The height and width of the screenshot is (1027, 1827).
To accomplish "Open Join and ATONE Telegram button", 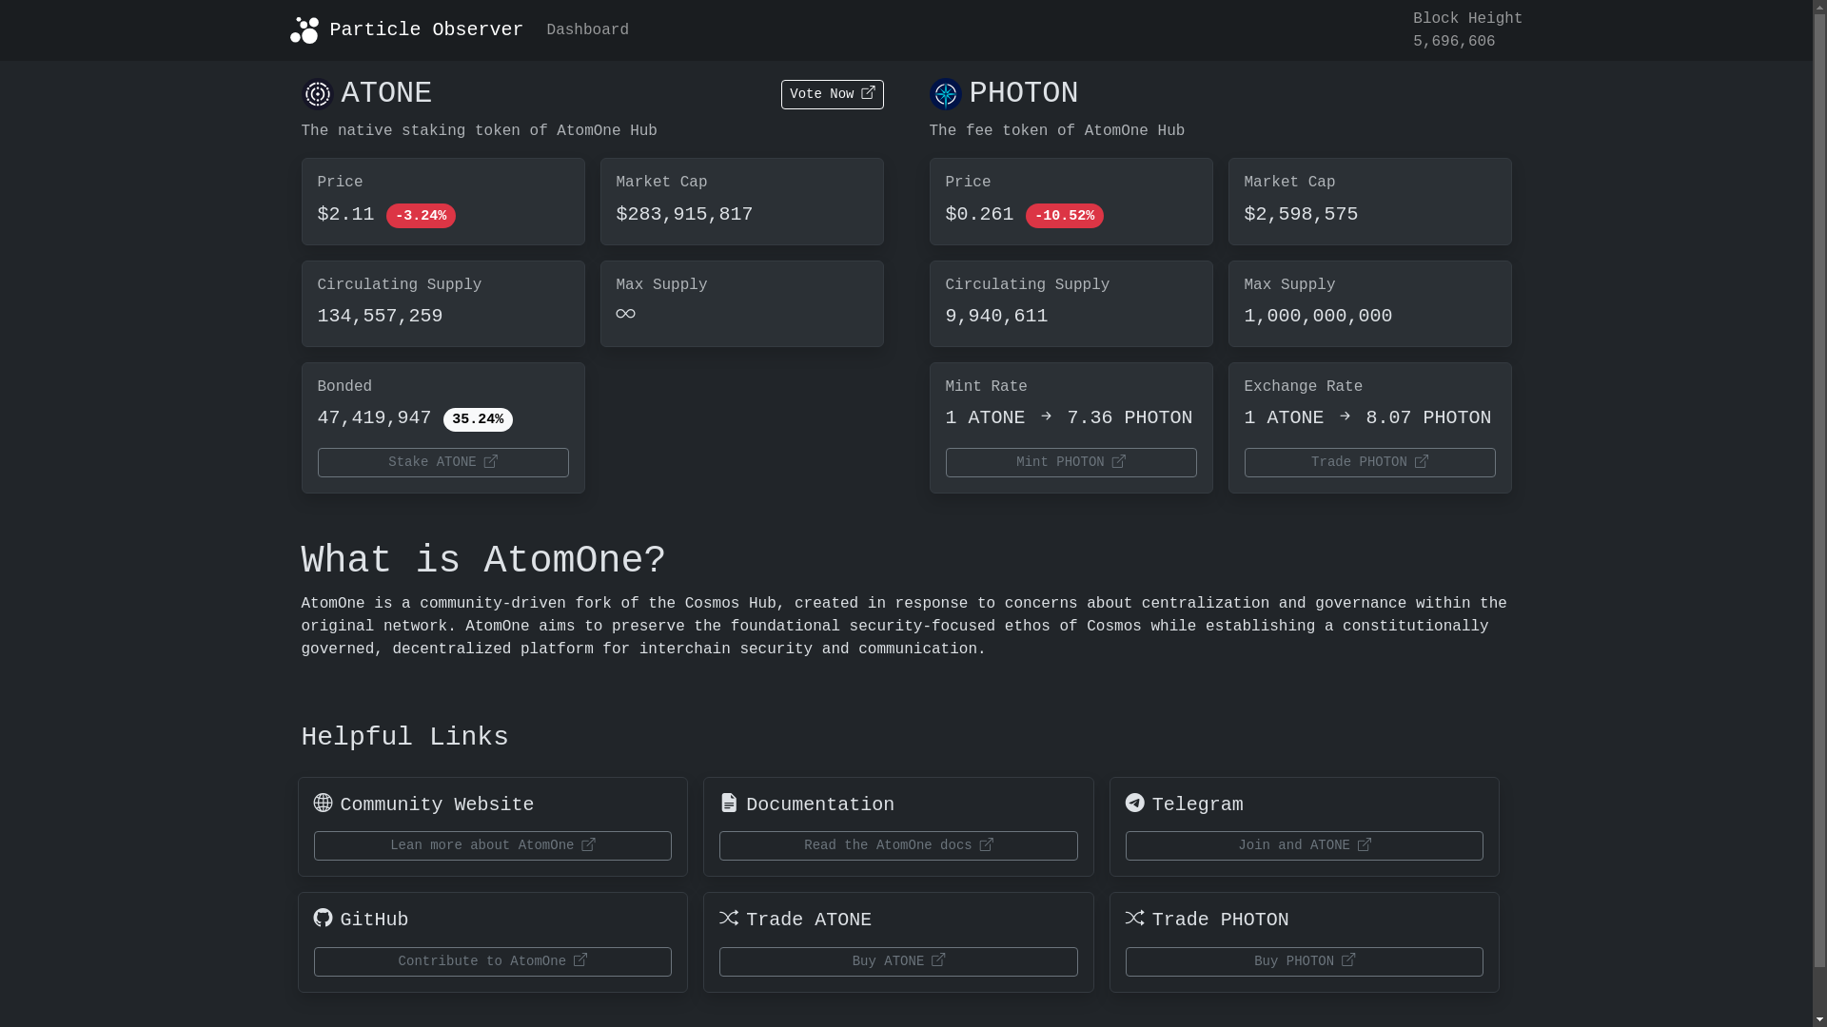I will (x=1304, y=845).
